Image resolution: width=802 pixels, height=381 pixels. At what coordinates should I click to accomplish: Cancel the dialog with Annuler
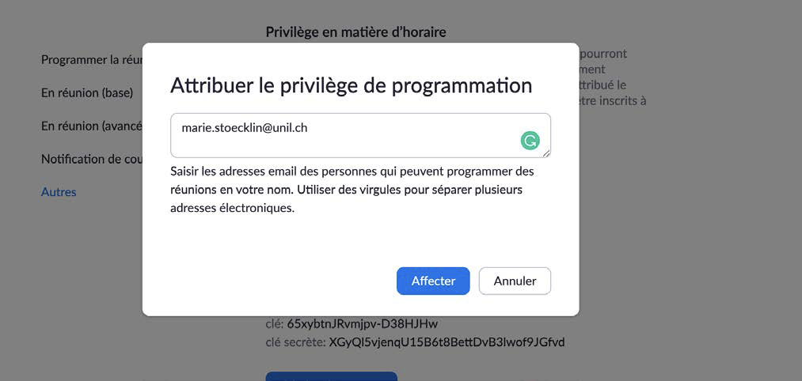pos(515,281)
